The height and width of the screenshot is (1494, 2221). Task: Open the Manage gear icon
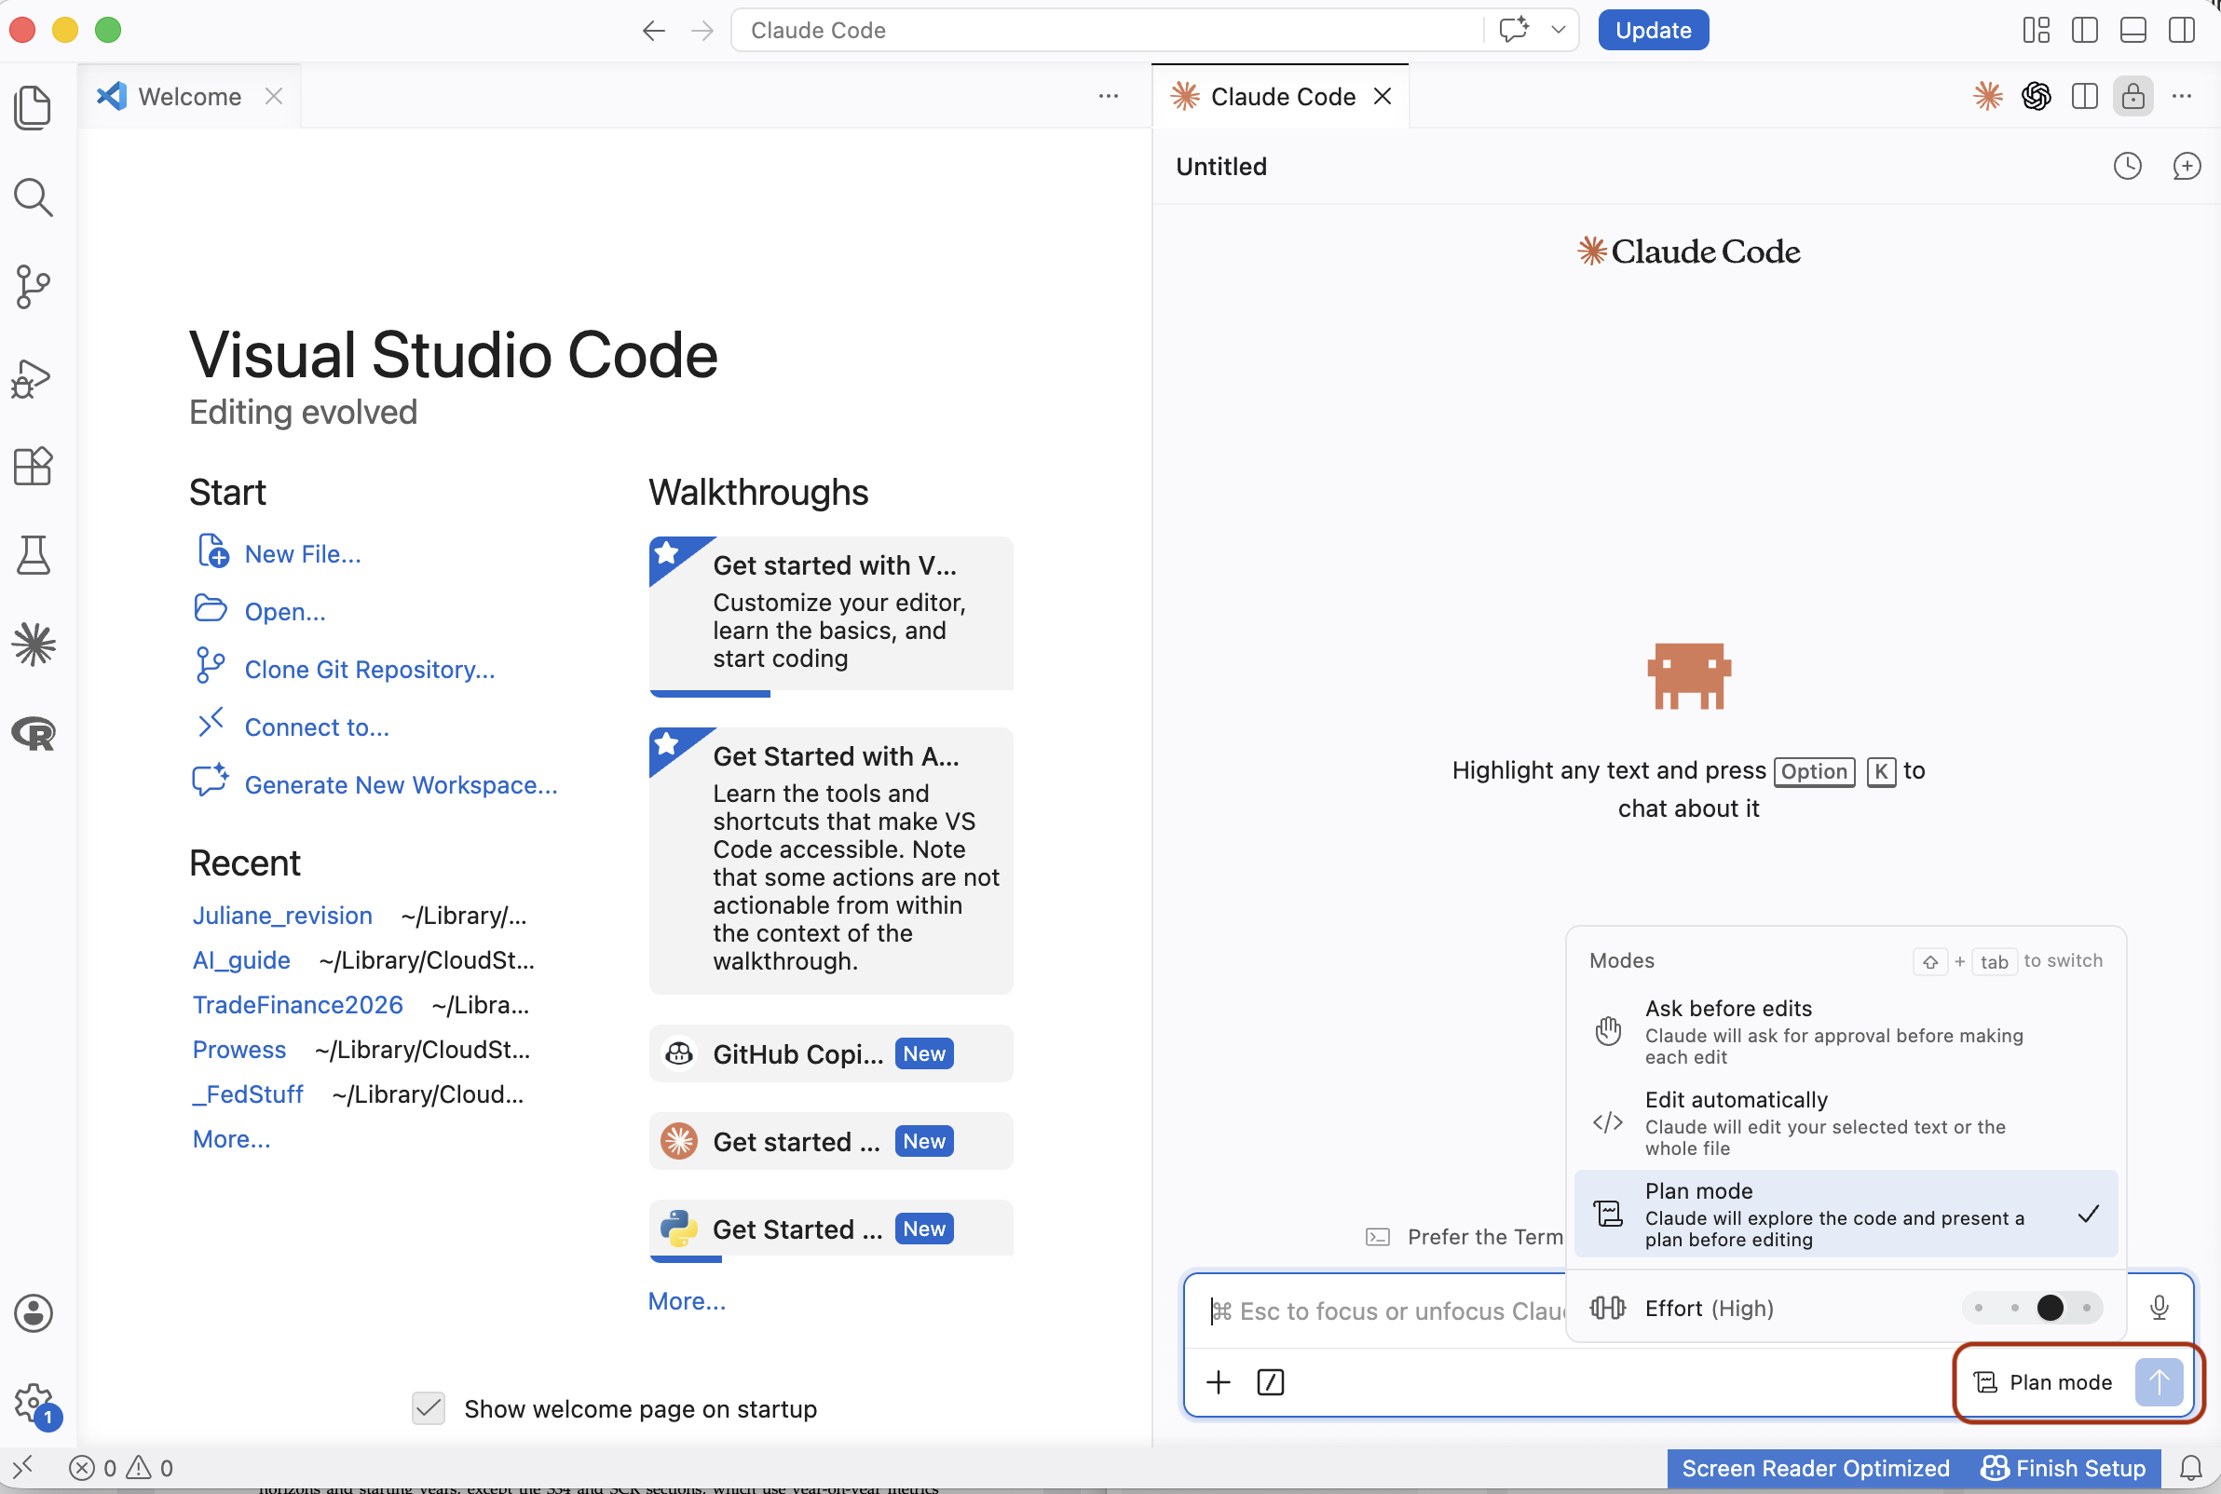(34, 1404)
